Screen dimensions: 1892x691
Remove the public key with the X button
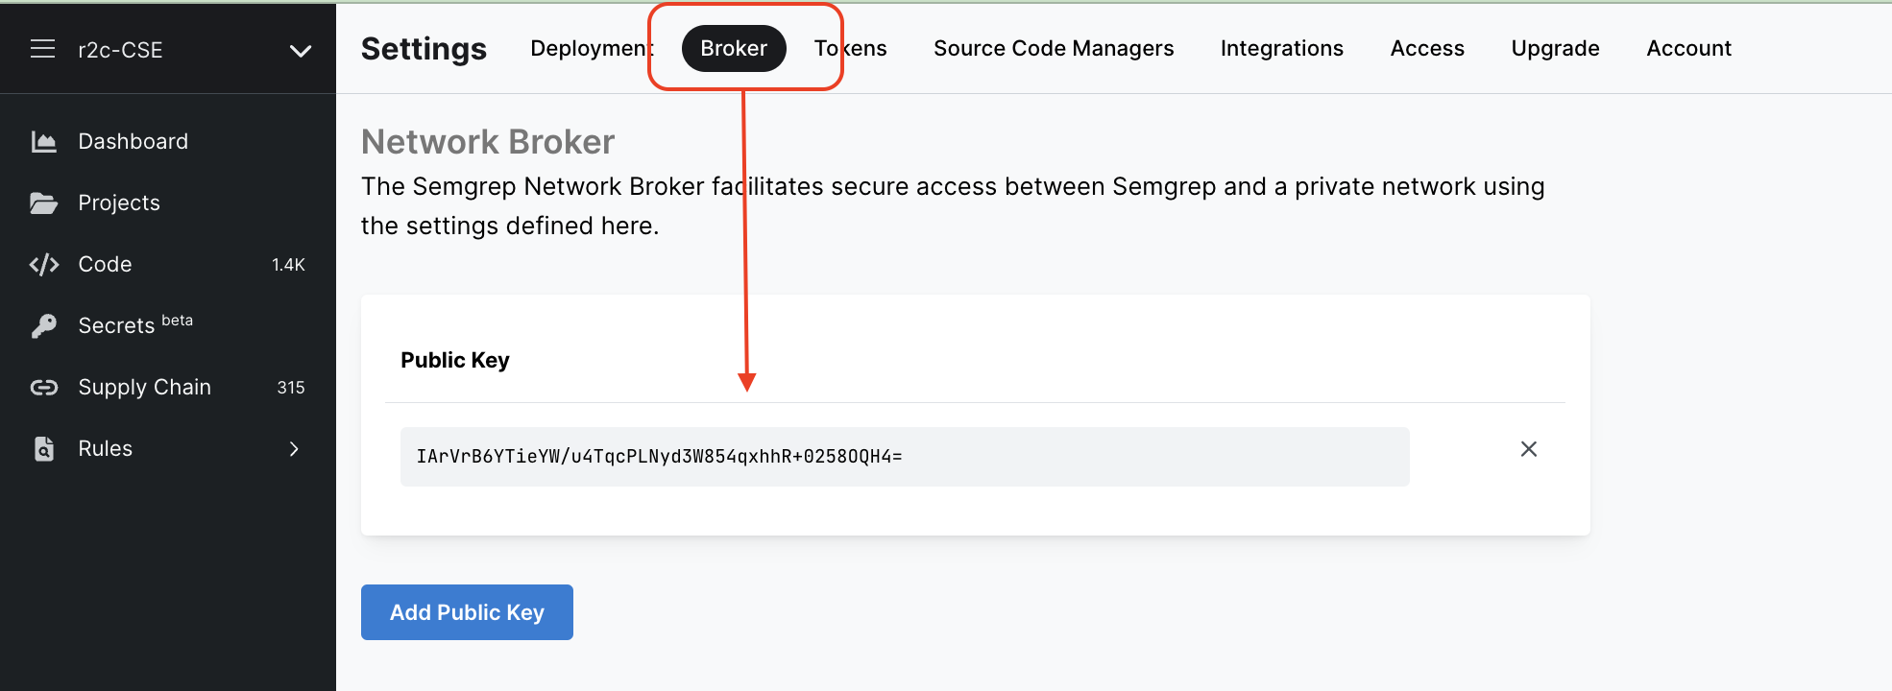click(1529, 448)
